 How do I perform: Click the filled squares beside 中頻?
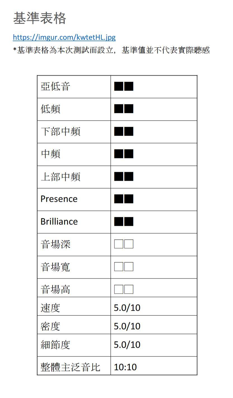tap(124, 154)
